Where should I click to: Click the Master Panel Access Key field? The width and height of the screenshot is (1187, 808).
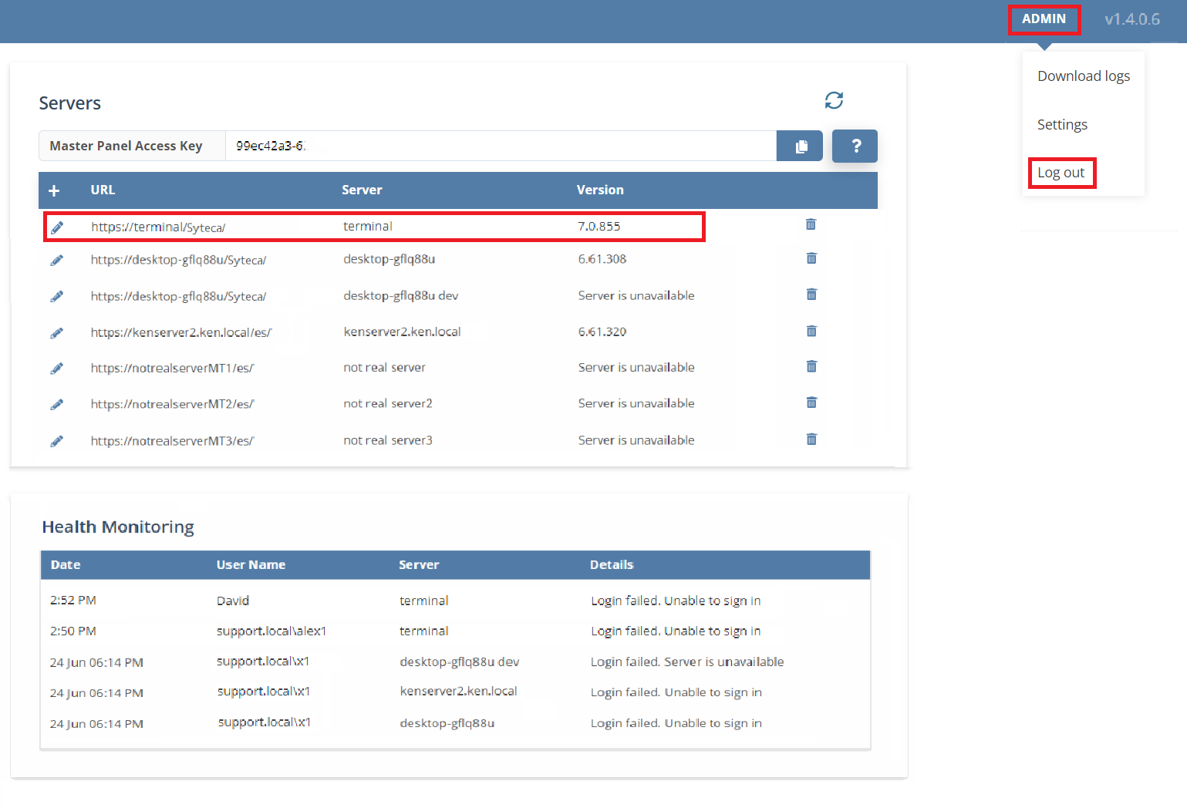point(500,146)
